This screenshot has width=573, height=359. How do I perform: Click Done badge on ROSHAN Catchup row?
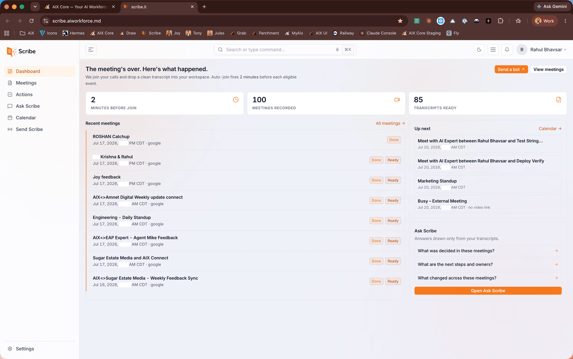click(x=394, y=140)
